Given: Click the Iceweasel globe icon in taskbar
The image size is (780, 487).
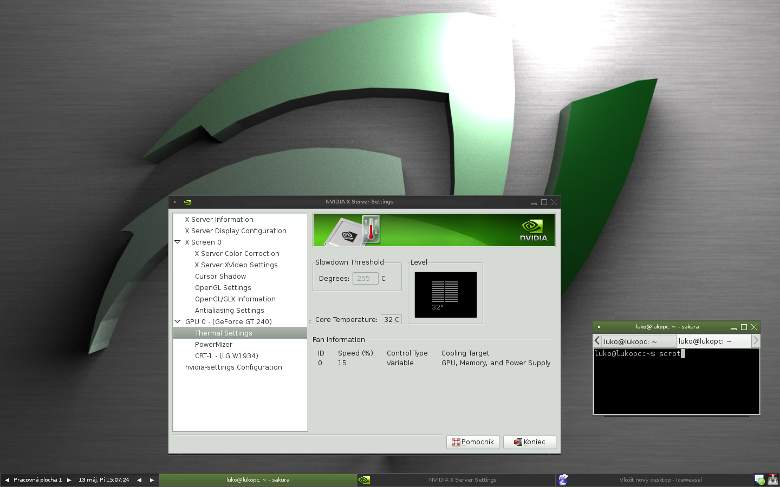Looking at the screenshot, I should coord(563,480).
